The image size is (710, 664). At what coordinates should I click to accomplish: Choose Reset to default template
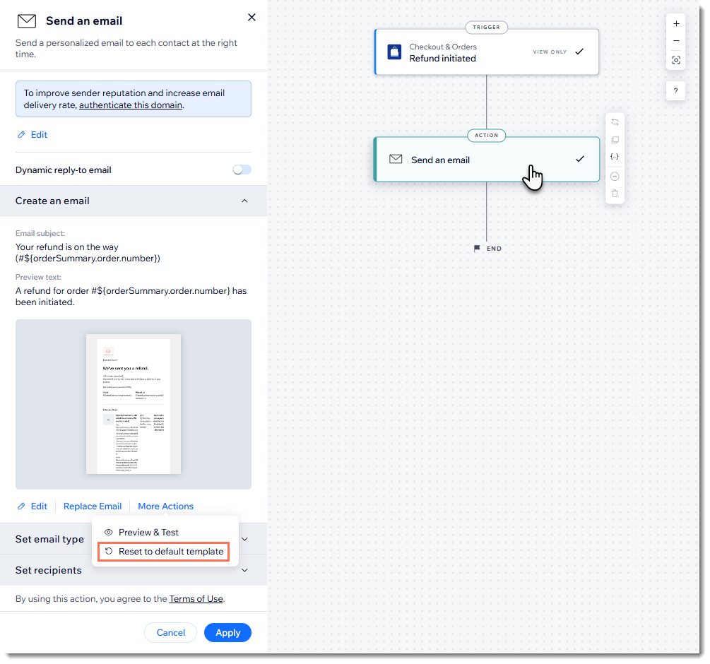click(170, 552)
